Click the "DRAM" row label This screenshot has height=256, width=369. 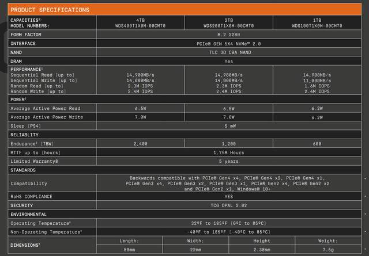[16, 62]
